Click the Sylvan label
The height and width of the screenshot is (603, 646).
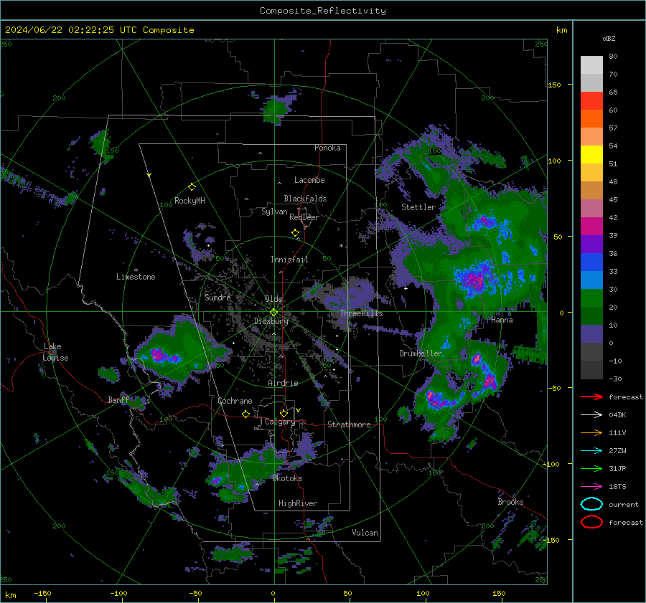point(274,212)
